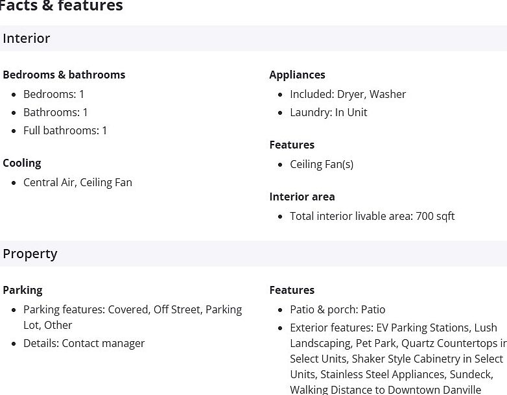Click the Ceiling Fan(s) list item
The image size is (507, 395).
(x=322, y=164)
